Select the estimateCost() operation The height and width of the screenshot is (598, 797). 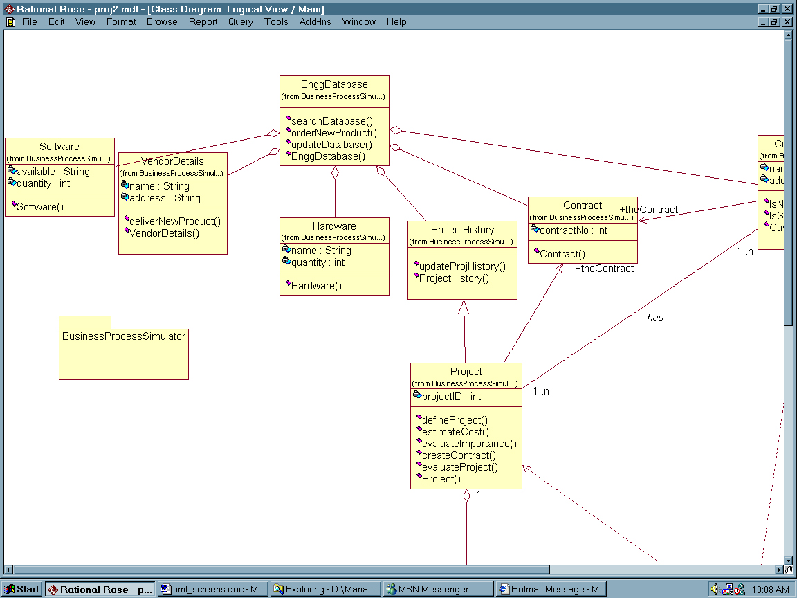point(455,432)
